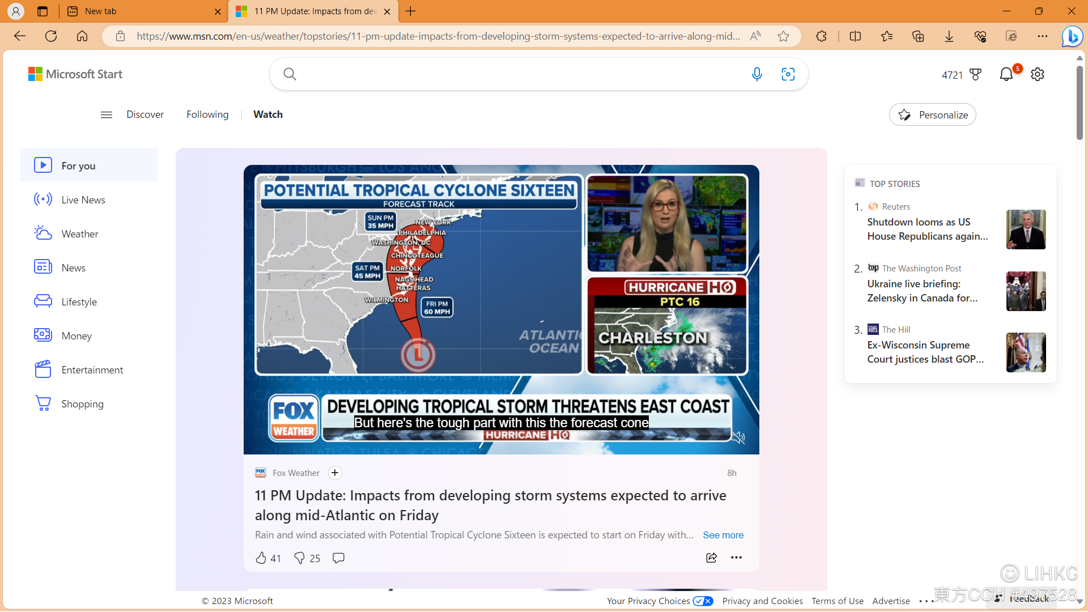1088x612 pixels.
Task: Open more options for the video
Action: 736,558
